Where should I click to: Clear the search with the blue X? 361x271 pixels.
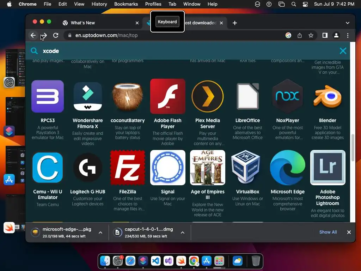click(343, 51)
